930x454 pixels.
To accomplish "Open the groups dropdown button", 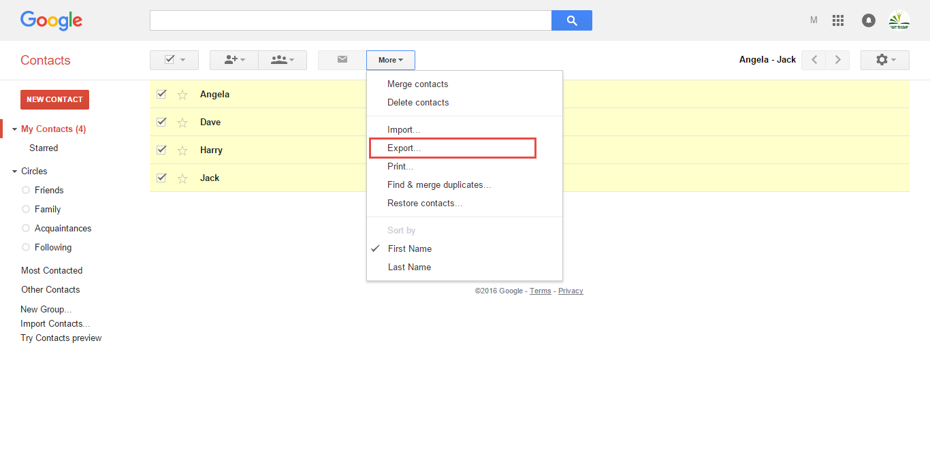I will coord(283,60).
